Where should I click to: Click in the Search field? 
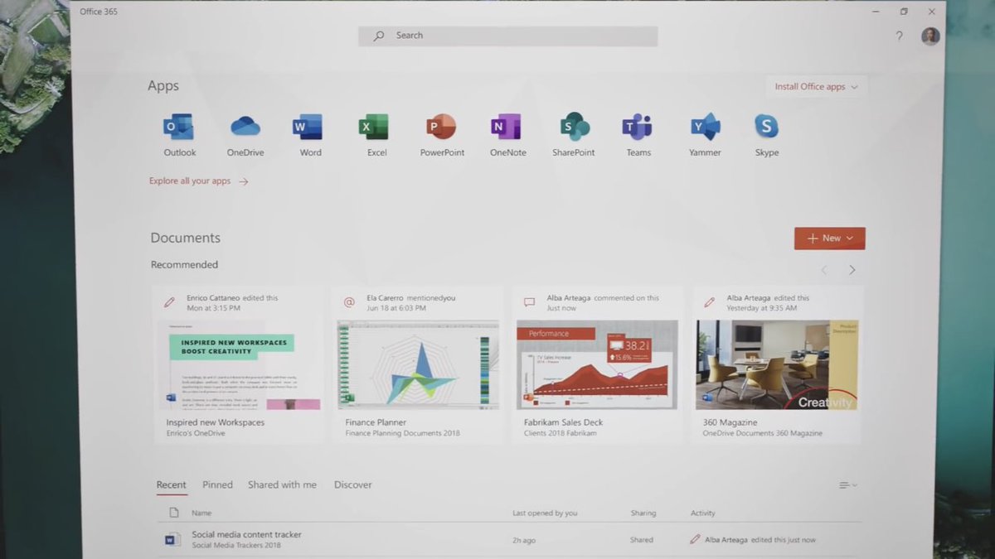point(507,36)
